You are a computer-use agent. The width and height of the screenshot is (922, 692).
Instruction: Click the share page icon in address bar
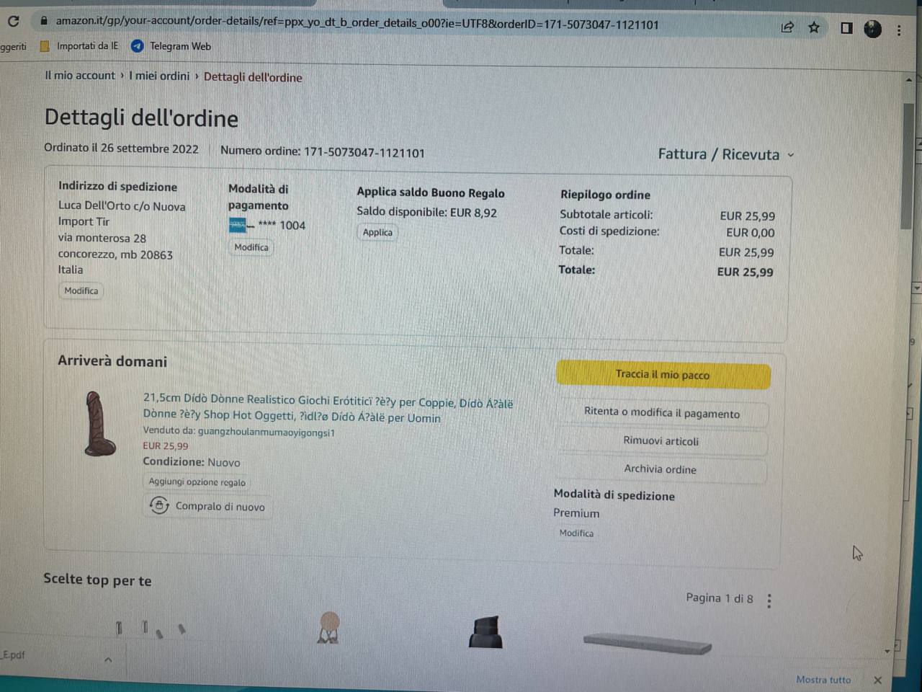(787, 27)
